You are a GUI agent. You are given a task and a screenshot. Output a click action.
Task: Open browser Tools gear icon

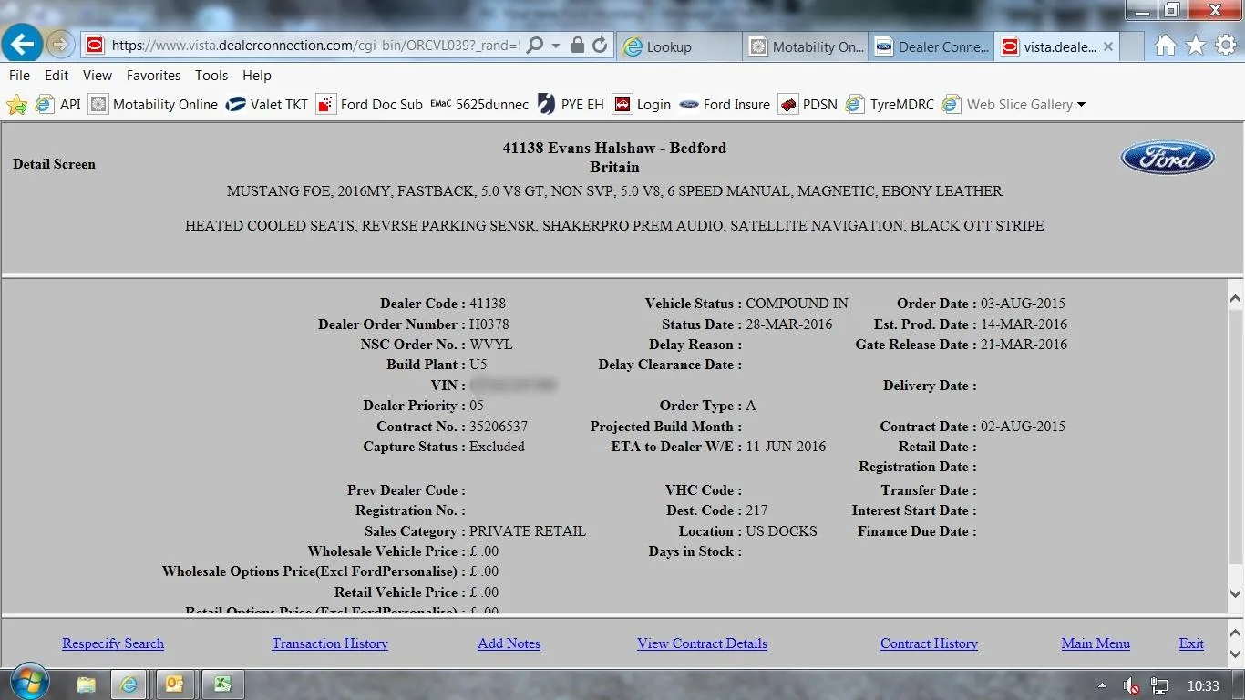point(1225,46)
